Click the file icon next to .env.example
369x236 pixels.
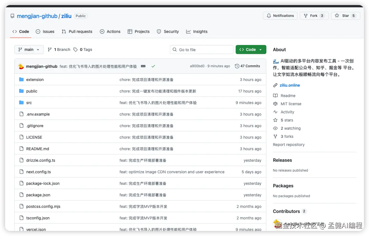pos(21,114)
